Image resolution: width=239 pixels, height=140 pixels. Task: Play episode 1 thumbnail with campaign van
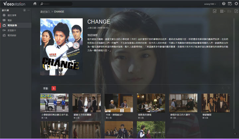[54, 103]
